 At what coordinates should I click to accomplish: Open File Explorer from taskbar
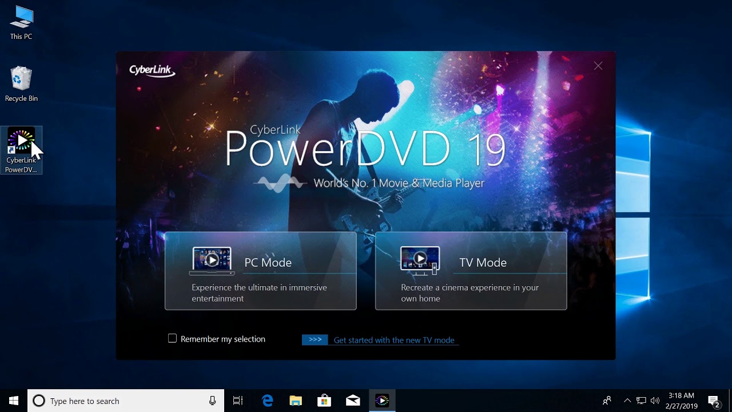point(296,401)
